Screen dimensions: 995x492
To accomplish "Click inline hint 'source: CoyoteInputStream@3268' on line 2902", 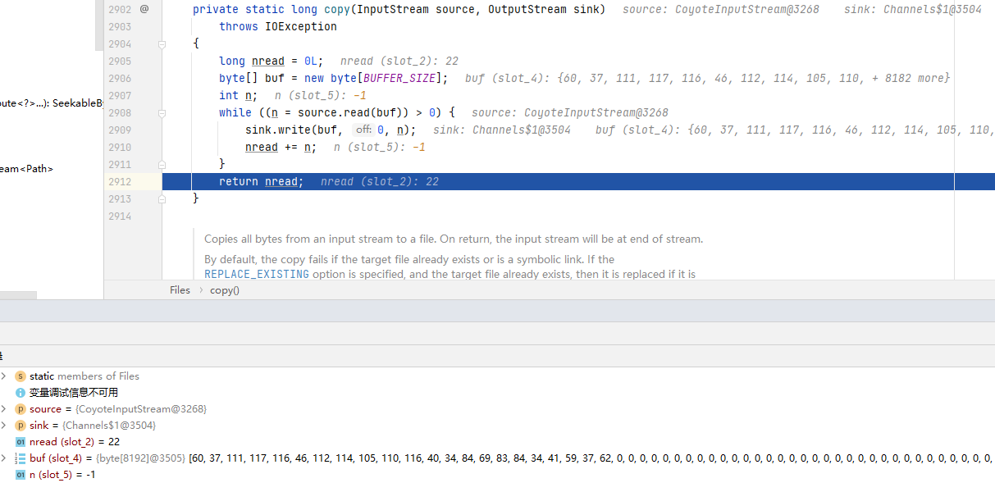I will tap(720, 9).
